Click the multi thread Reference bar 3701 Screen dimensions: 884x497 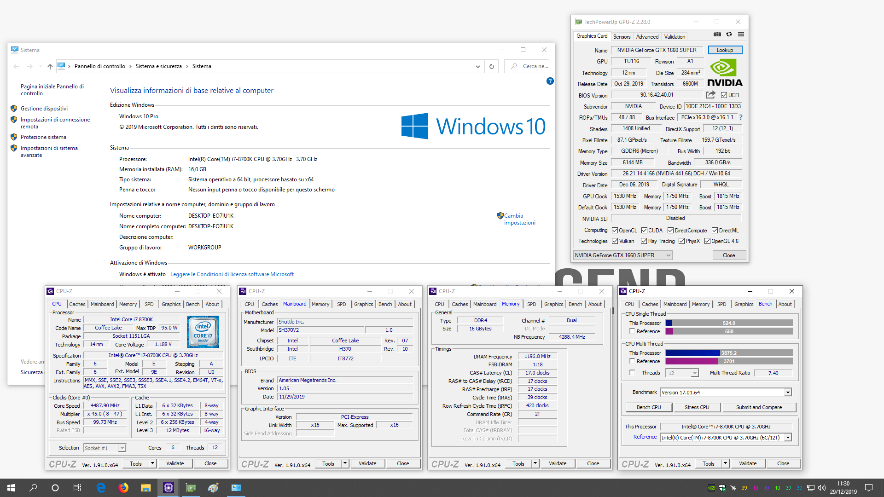click(729, 361)
